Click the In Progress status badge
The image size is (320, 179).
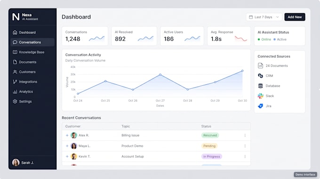click(x=212, y=156)
